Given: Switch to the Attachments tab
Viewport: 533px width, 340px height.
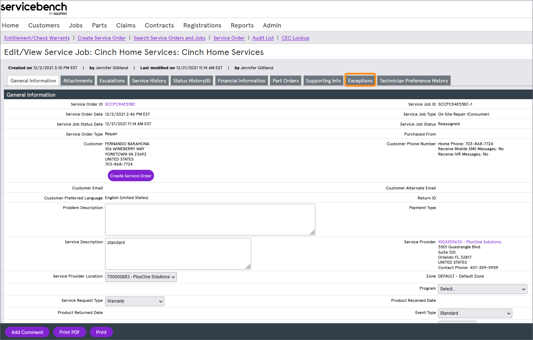Looking at the screenshot, I should (x=78, y=81).
